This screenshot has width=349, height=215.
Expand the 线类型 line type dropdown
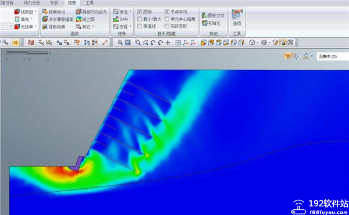(36, 12)
